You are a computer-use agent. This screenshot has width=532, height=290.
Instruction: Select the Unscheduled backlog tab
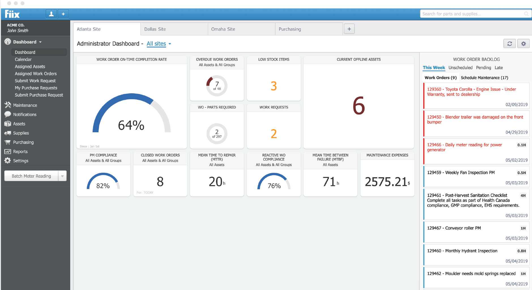tap(460, 68)
